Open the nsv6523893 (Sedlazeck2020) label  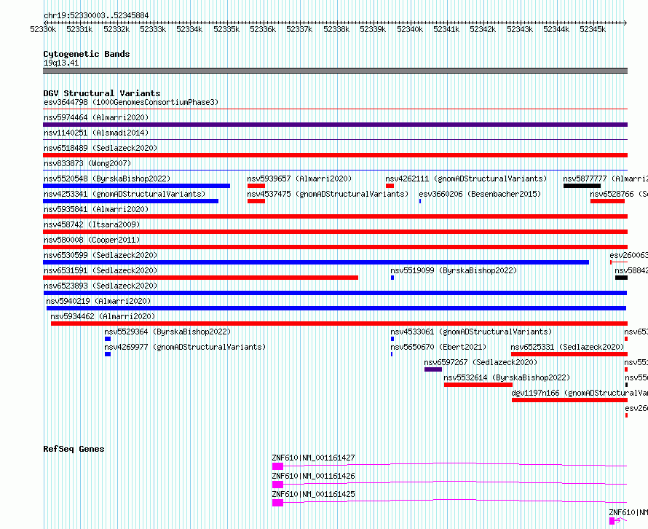tap(100, 286)
